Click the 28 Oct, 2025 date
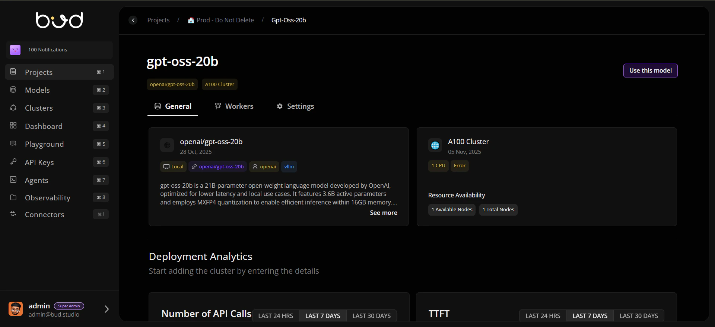The image size is (715, 327). pyautogui.click(x=196, y=152)
